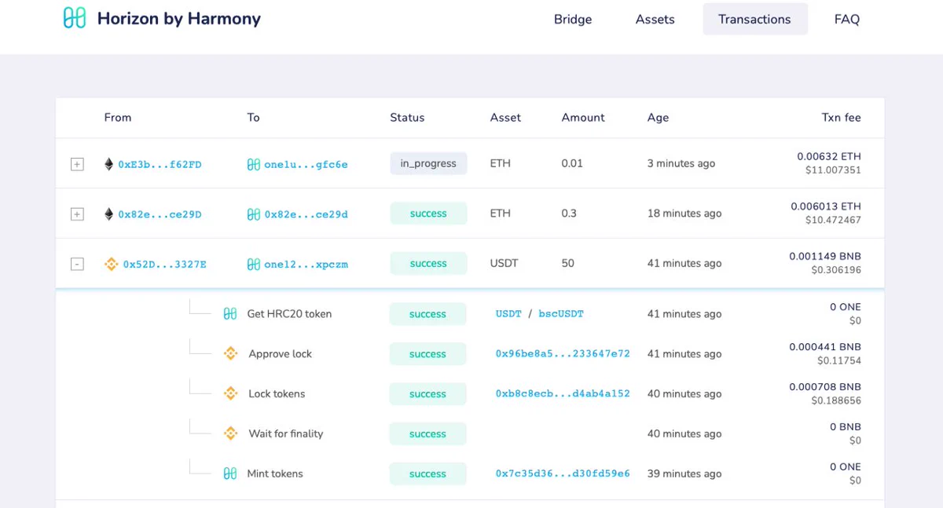Click the Harmony icon beside one12...xpczm

point(253,265)
